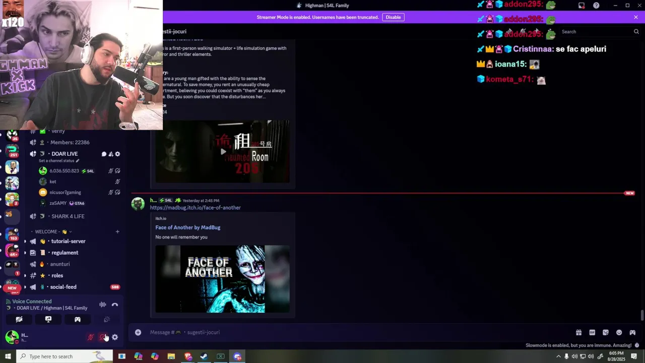Screen dimensions: 645x363
Task: Toggle noise suppression waveform icon
Action: [x=103, y=305]
